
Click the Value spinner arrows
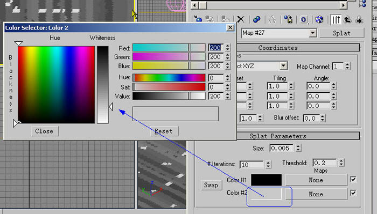(x=228, y=96)
